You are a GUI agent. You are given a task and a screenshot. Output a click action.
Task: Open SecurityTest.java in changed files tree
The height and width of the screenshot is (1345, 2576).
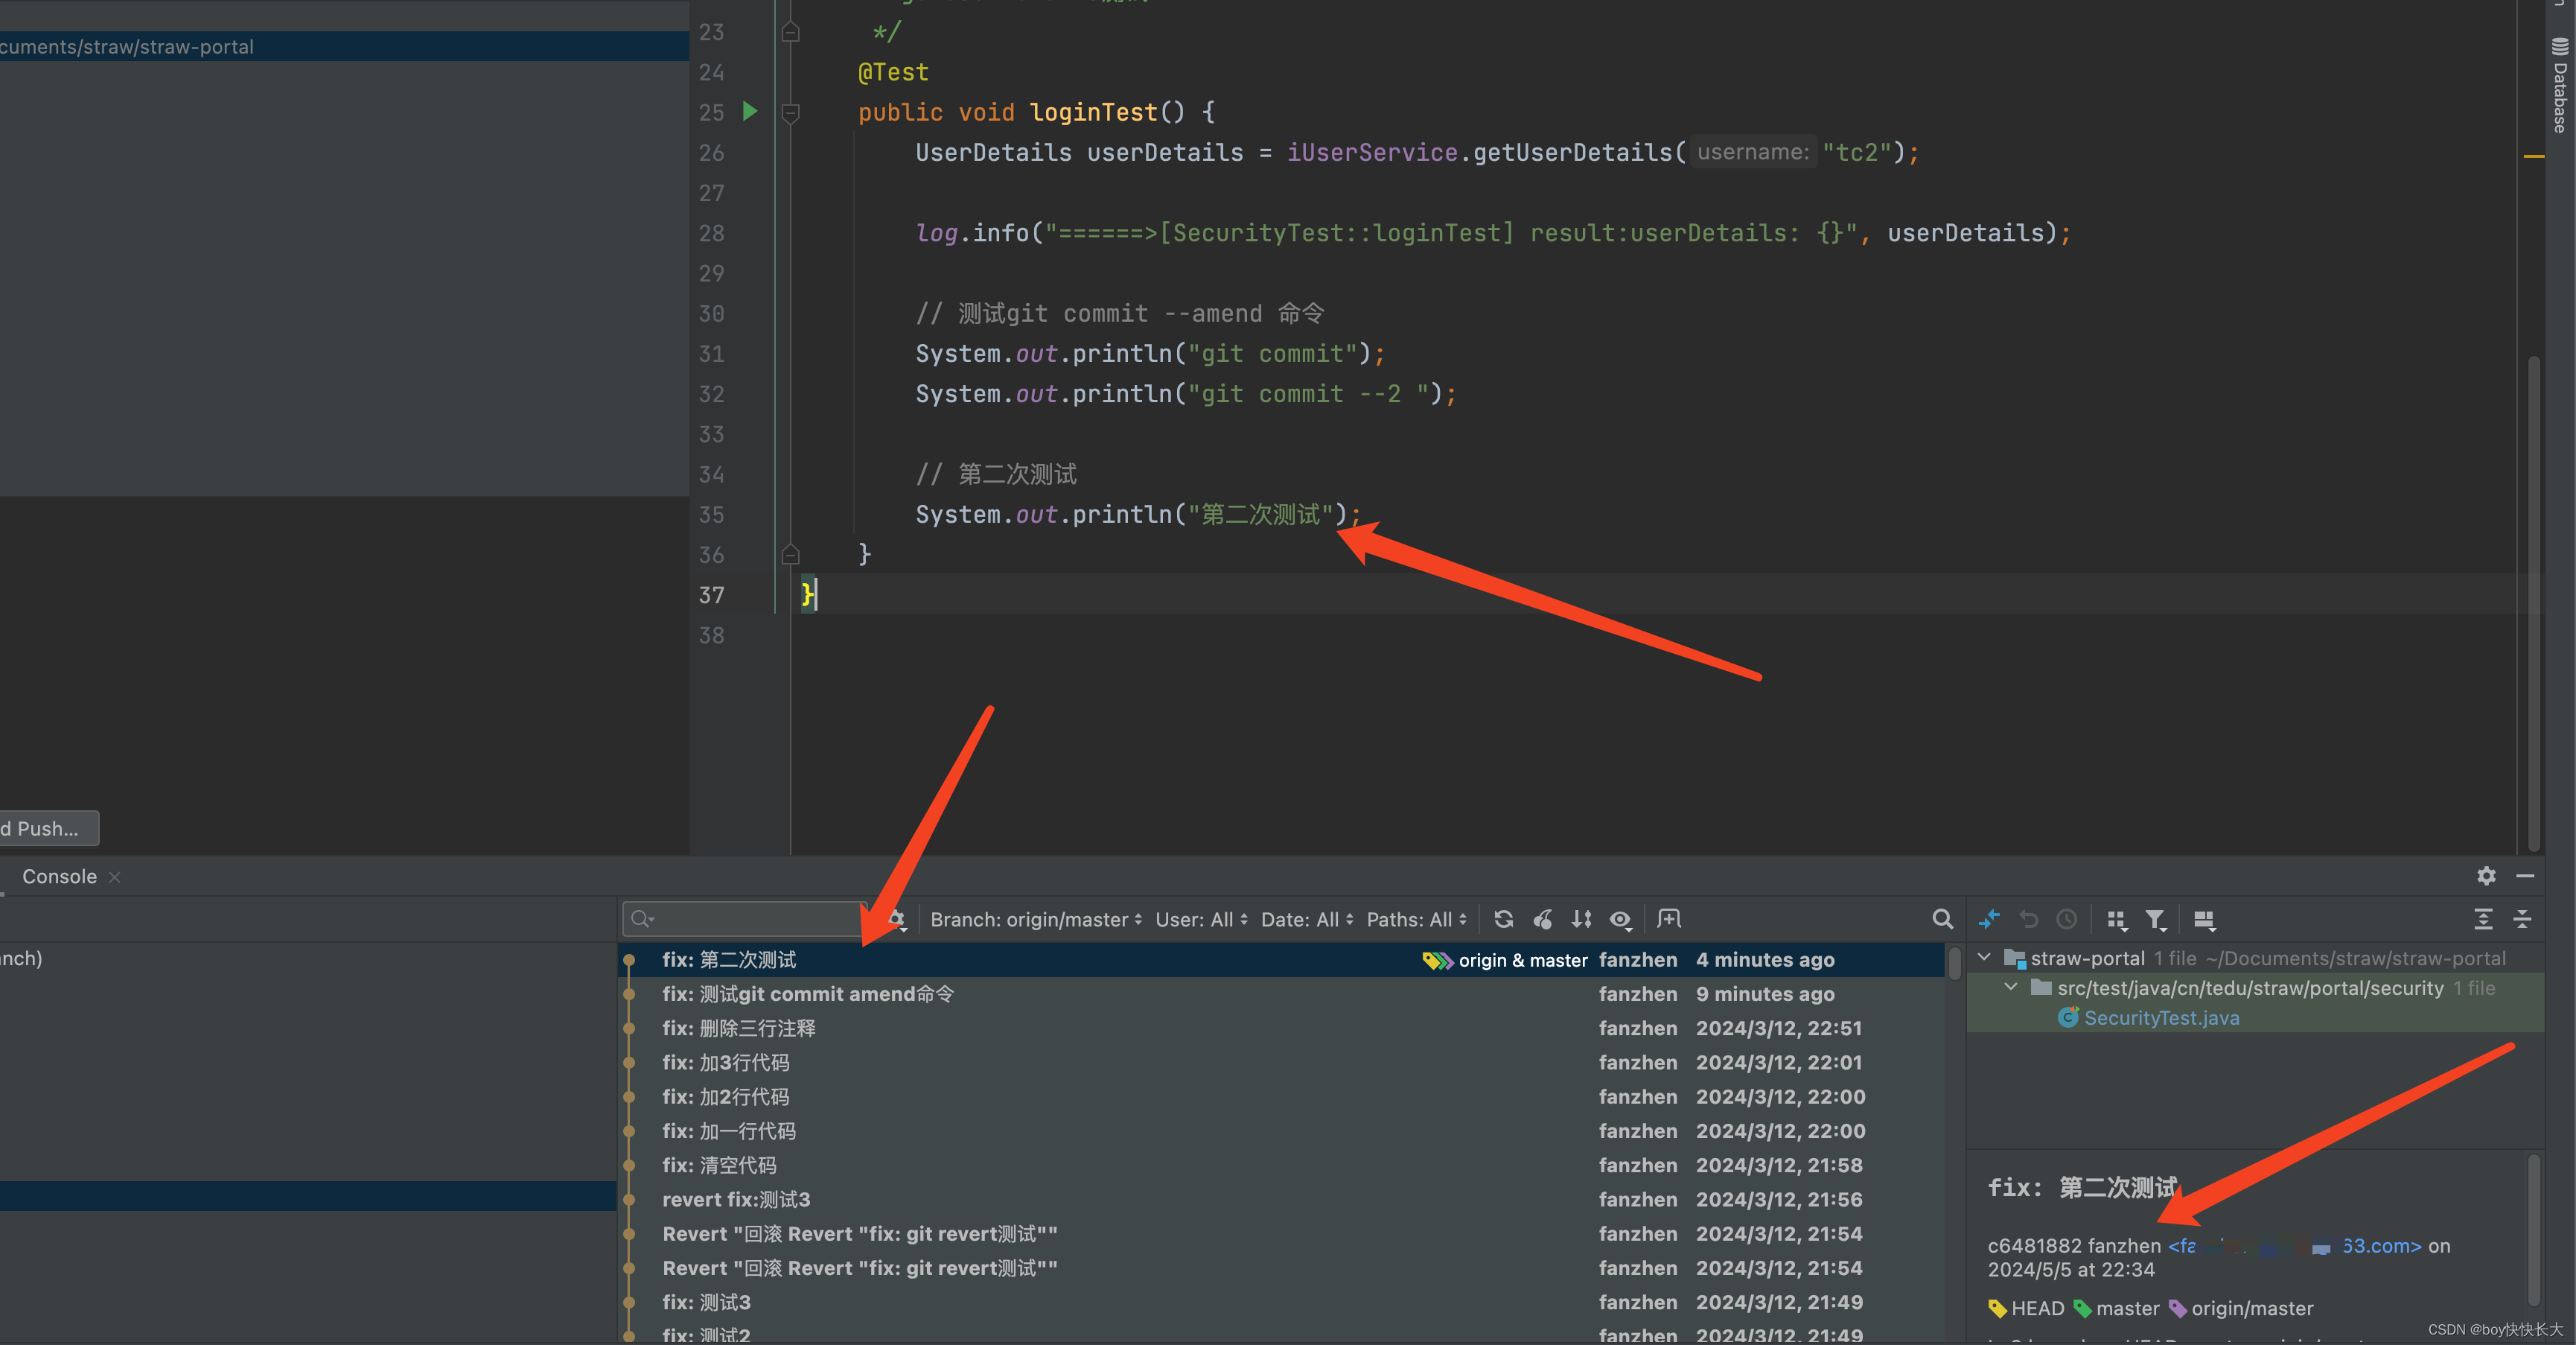click(2161, 1018)
